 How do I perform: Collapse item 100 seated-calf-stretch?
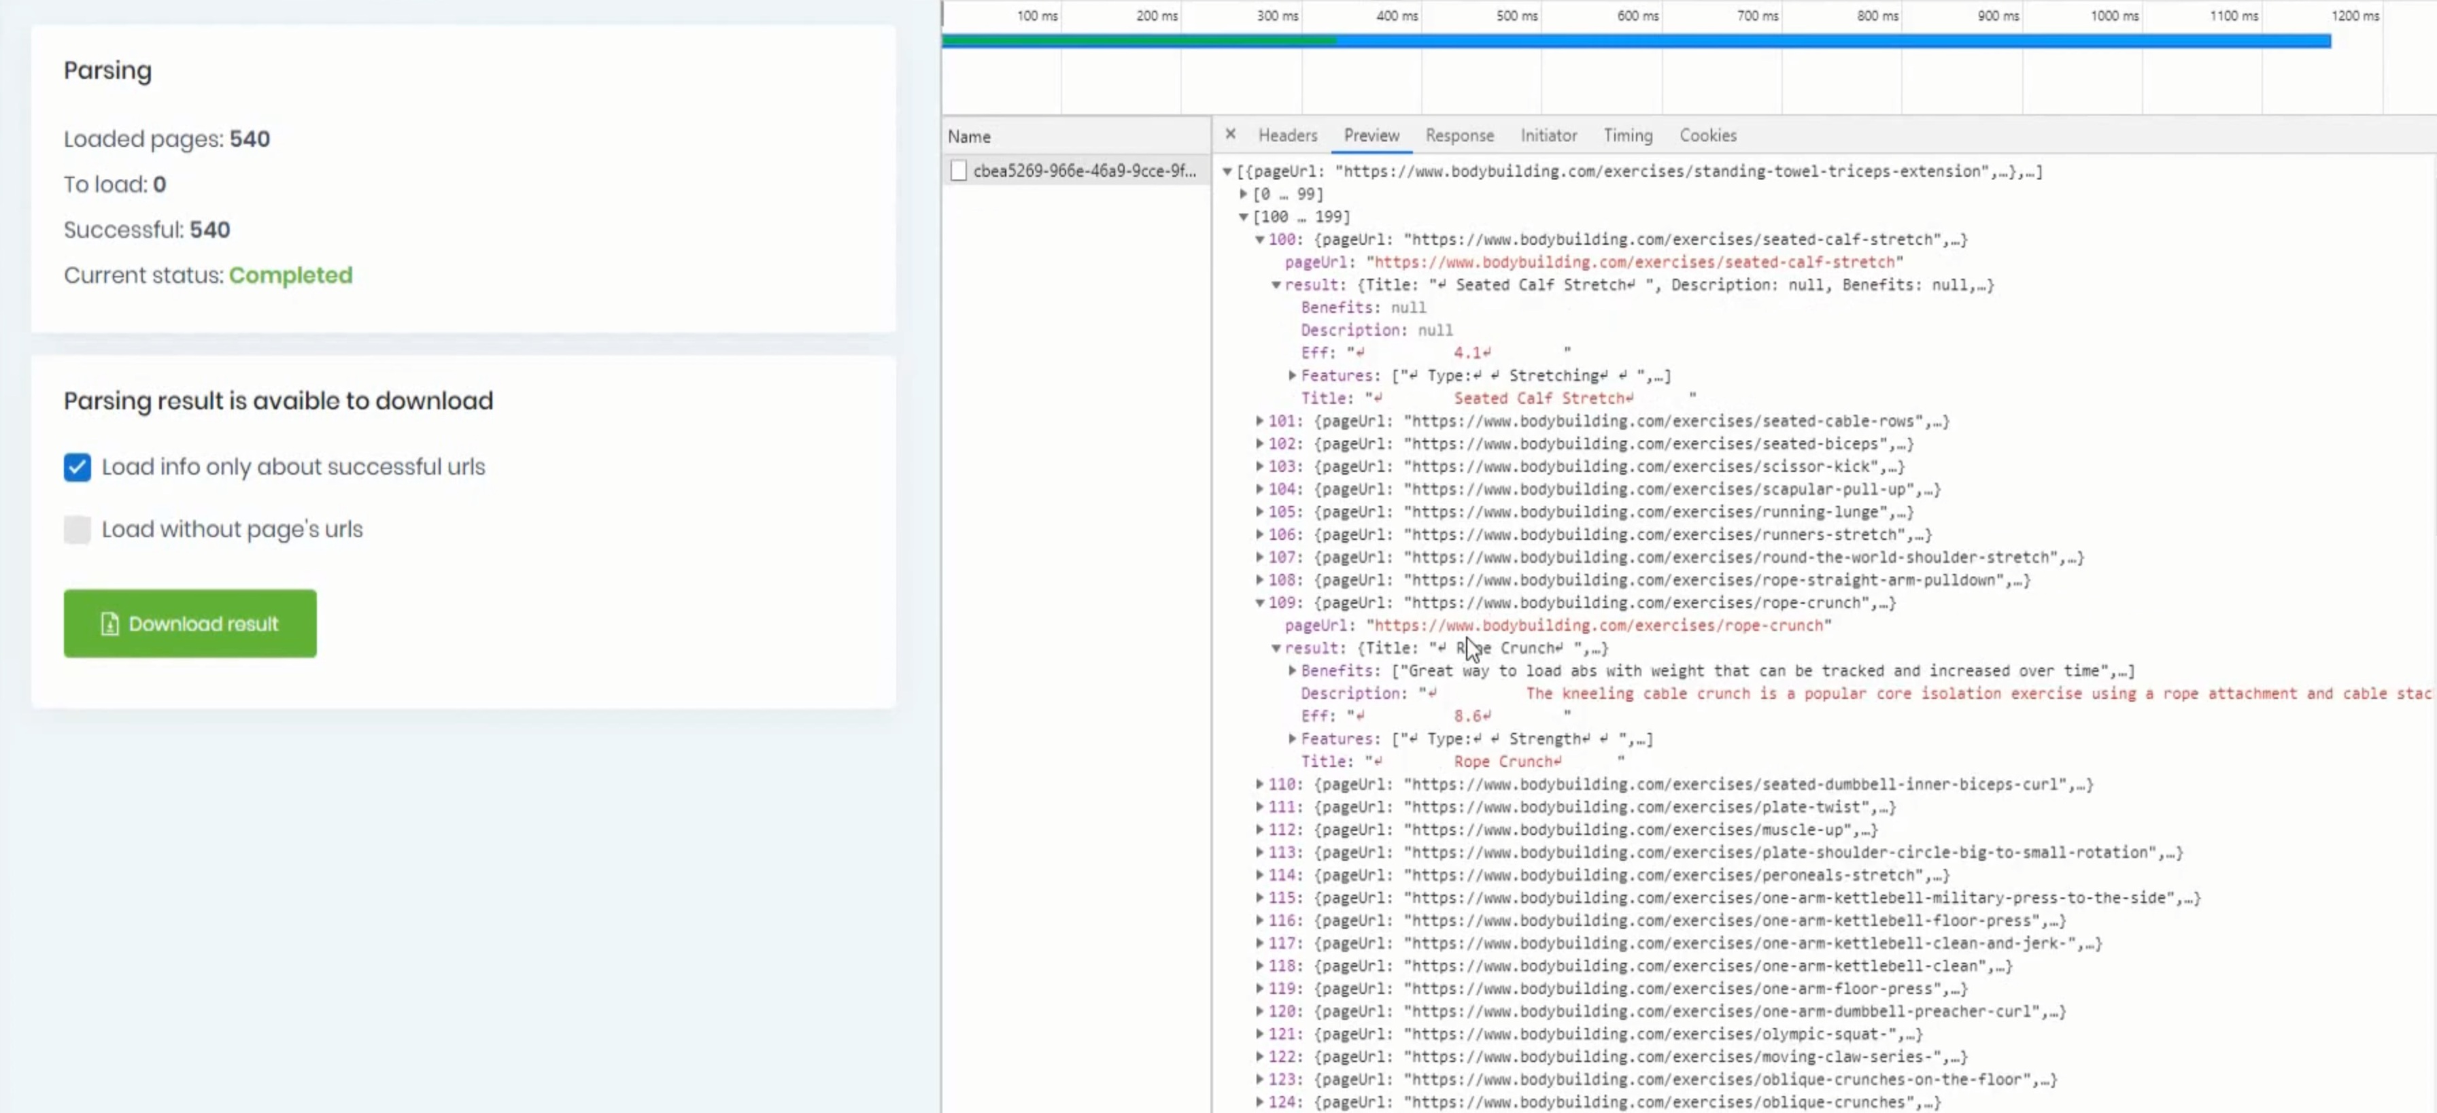click(x=1260, y=239)
